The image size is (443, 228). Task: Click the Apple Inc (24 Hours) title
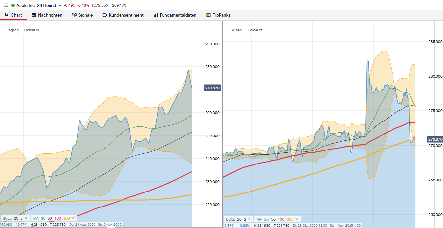point(36,5)
